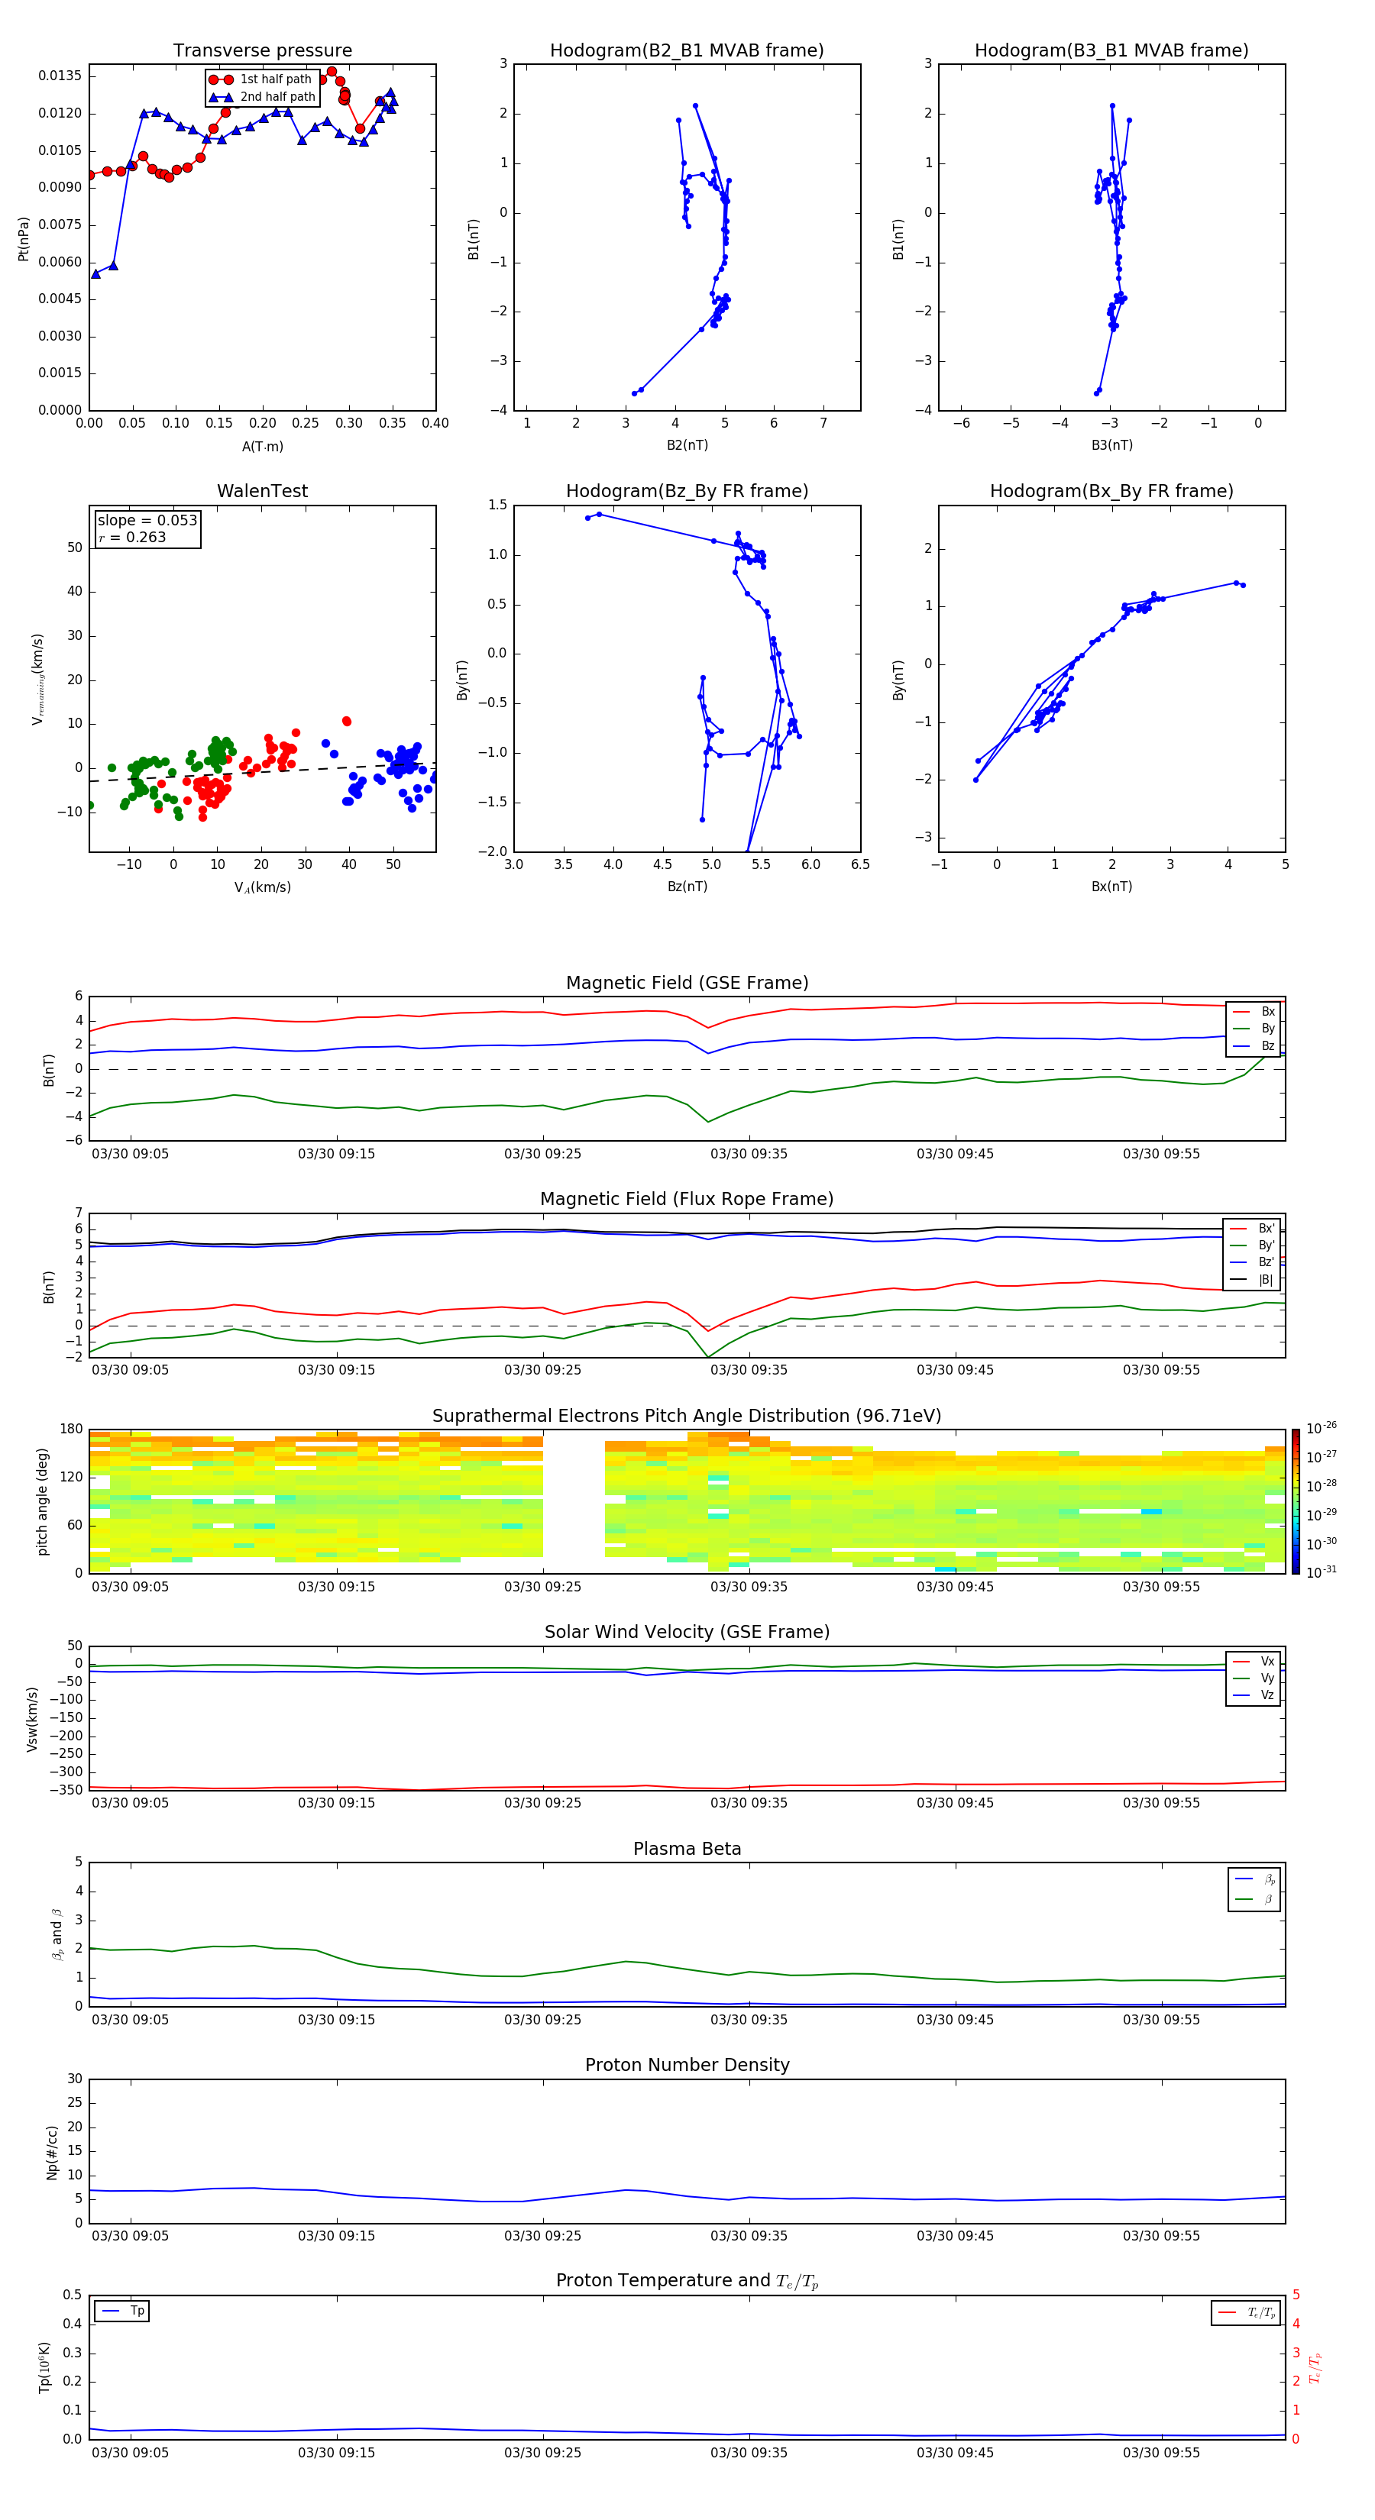Click the 'Hodogram(Bz_By FR frame)' title
This screenshot has width=1375, height=2520.
pos(687,491)
